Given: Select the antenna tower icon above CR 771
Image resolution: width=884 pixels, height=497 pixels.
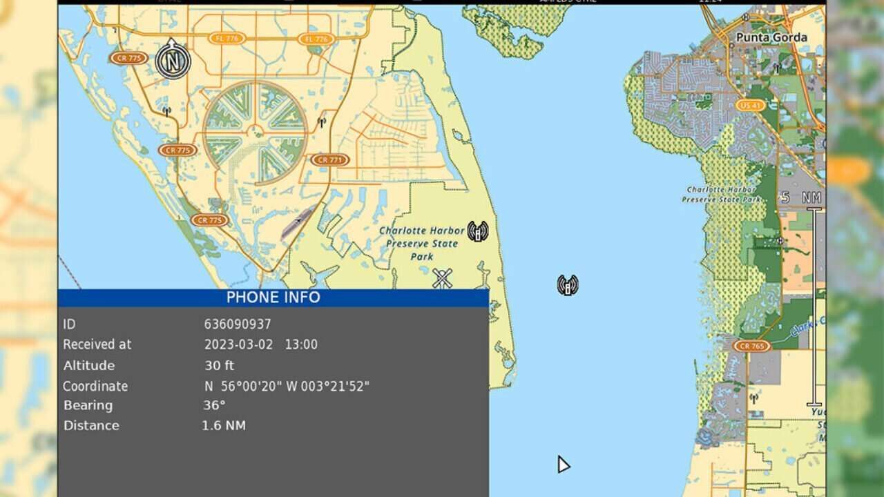Looking at the screenshot, I should (x=321, y=123).
